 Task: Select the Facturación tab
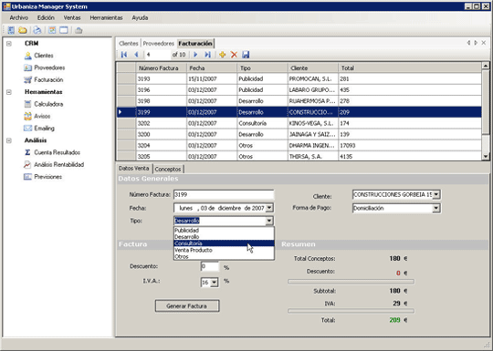coord(195,44)
